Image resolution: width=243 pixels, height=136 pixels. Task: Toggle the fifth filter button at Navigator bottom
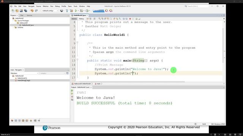coord(27,121)
